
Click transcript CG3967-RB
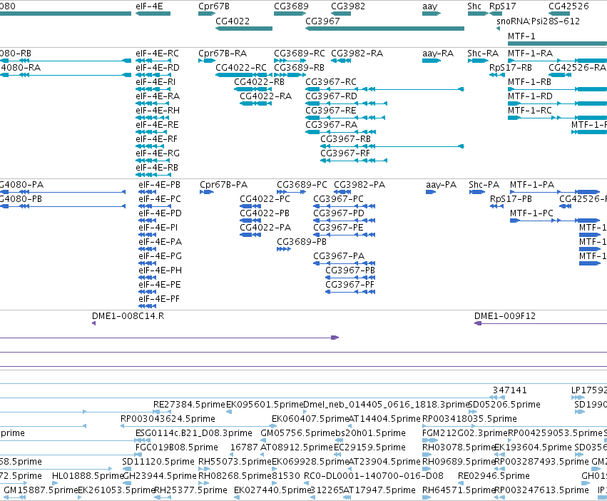[345, 139]
